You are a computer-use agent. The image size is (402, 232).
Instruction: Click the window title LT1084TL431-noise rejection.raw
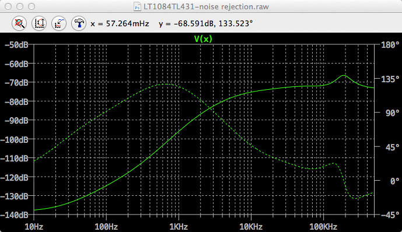click(206, 6)
